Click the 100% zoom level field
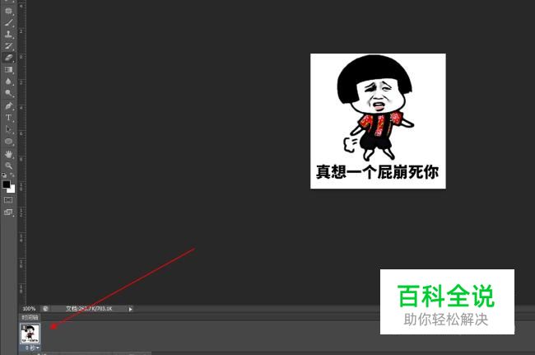Image resolution: width=535 pixels, height=355 pixels. click(29, 309)
